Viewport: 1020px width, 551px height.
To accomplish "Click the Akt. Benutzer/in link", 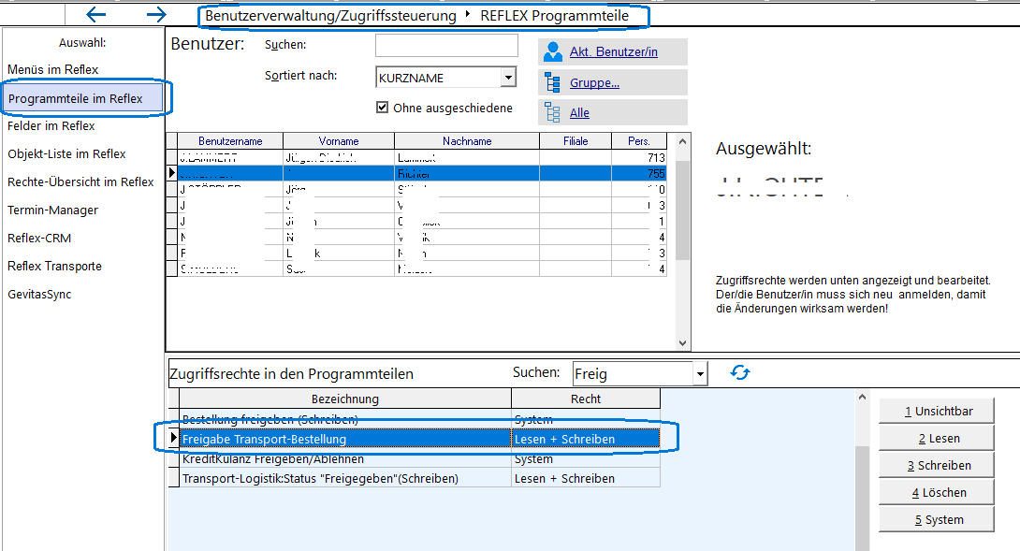I will (614, 52).
